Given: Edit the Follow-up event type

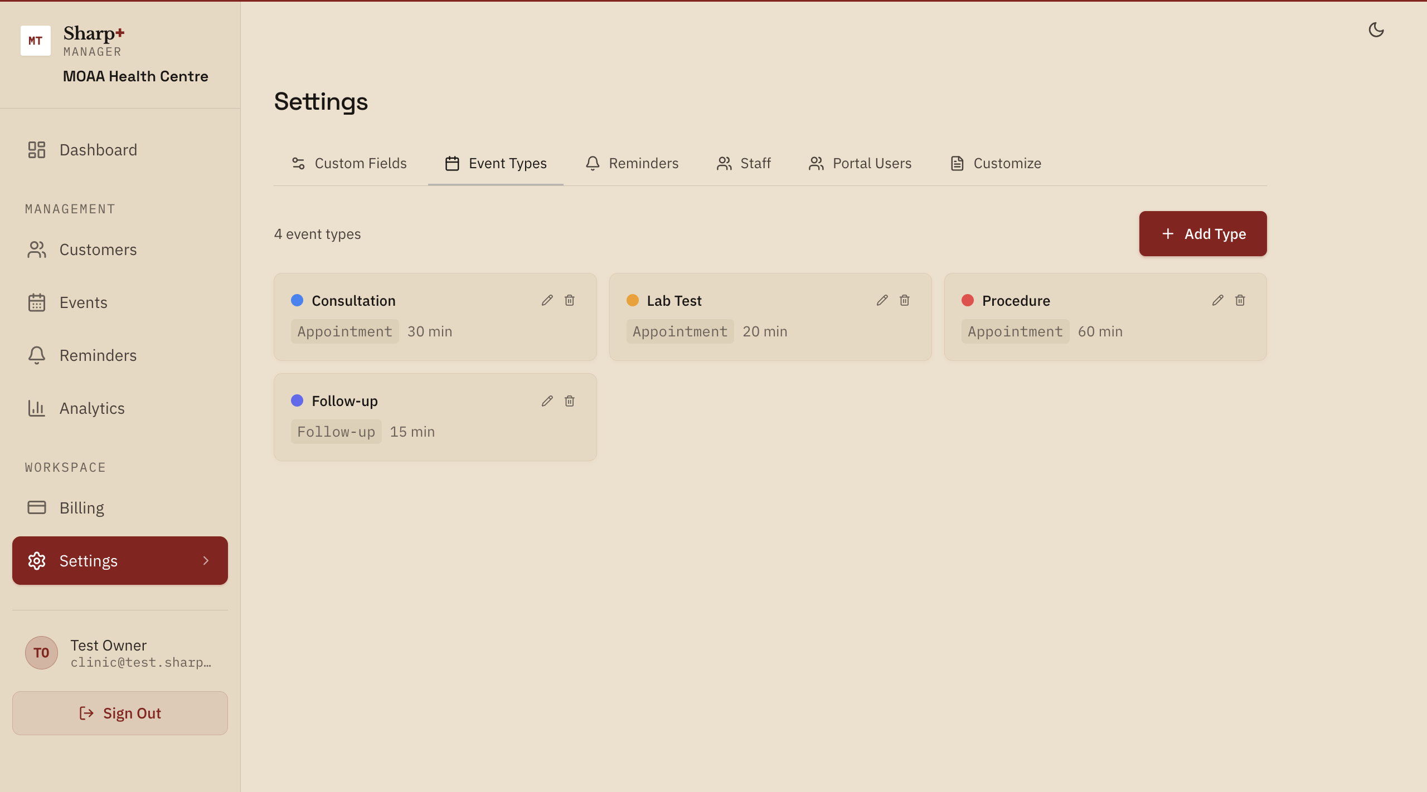Looking at the screenshot, I should (x=547, y=401).
